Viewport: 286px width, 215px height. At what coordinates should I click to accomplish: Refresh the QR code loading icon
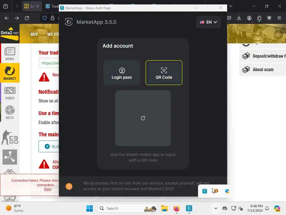[143, 118]
